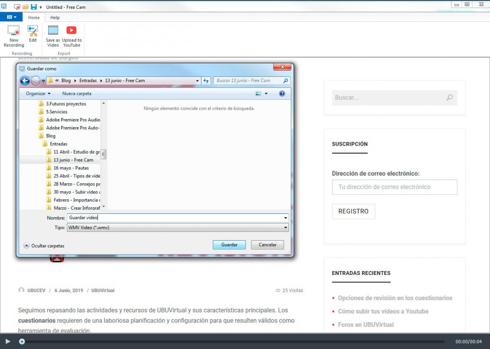Select 25 Abril - Tipos de víde folder
This screenshot has width=490, height=349.
[73, 176]
